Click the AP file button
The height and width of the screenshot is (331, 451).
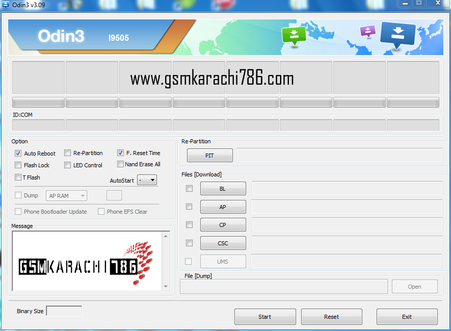(223, 207)
